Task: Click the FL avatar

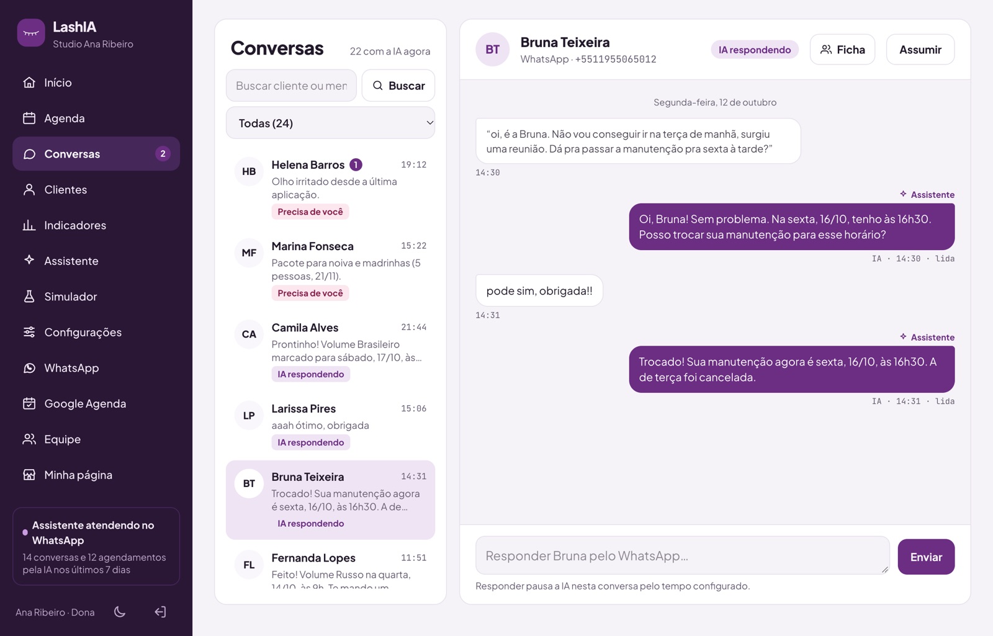Action: tap(249, 565)
